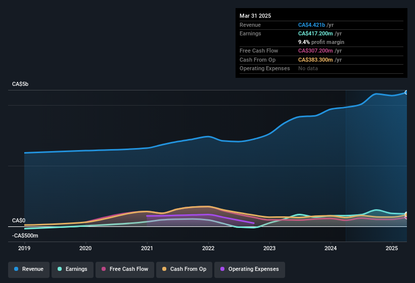Click the CA$5b y-axis label
The width and height of the screenshot is (415, 283).
tap(20, 84)
